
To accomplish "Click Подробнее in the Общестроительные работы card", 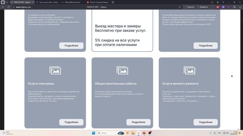I will (138, 122).
